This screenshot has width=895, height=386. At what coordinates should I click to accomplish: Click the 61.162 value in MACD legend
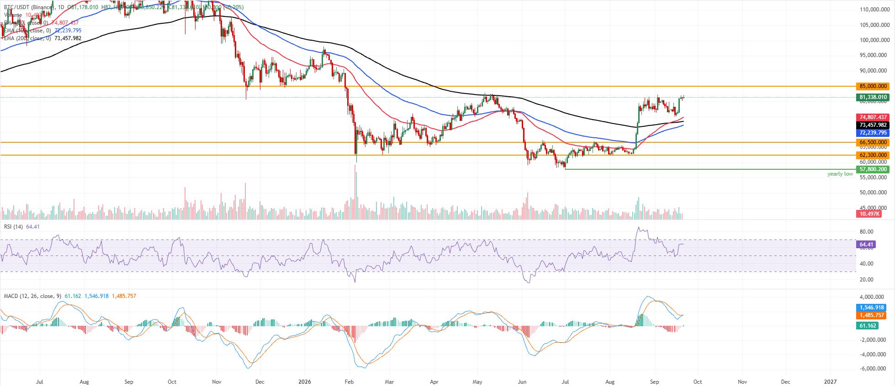click(73, 296)
